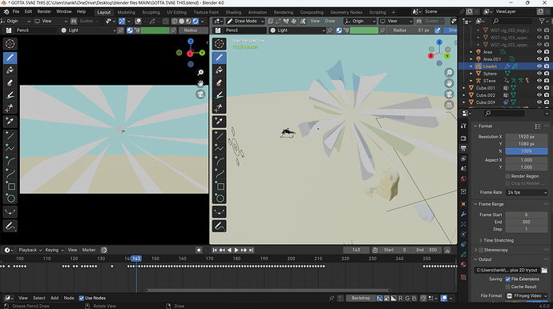Toggle camera view icon in User Perspective viewport

tap(449, 94)
